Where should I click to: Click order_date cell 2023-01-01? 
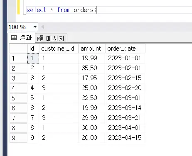125,58
